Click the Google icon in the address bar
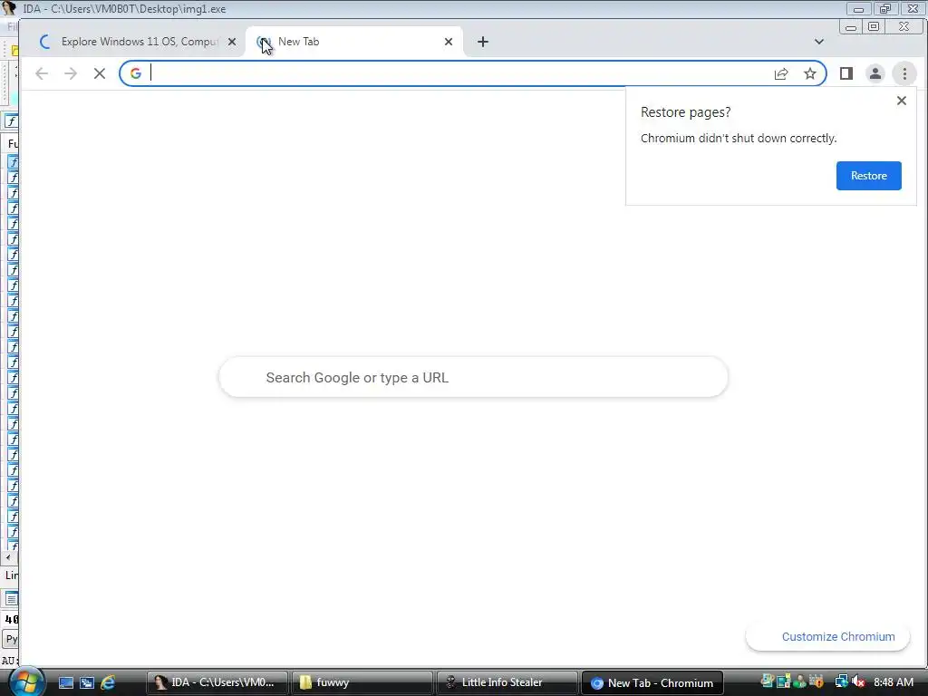The image size is (928, 696). point(136,73)
